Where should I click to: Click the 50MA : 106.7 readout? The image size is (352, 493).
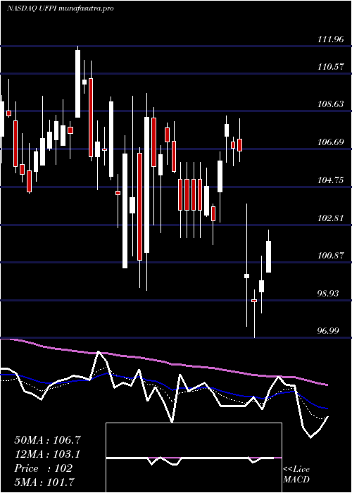tap(48, 440)
